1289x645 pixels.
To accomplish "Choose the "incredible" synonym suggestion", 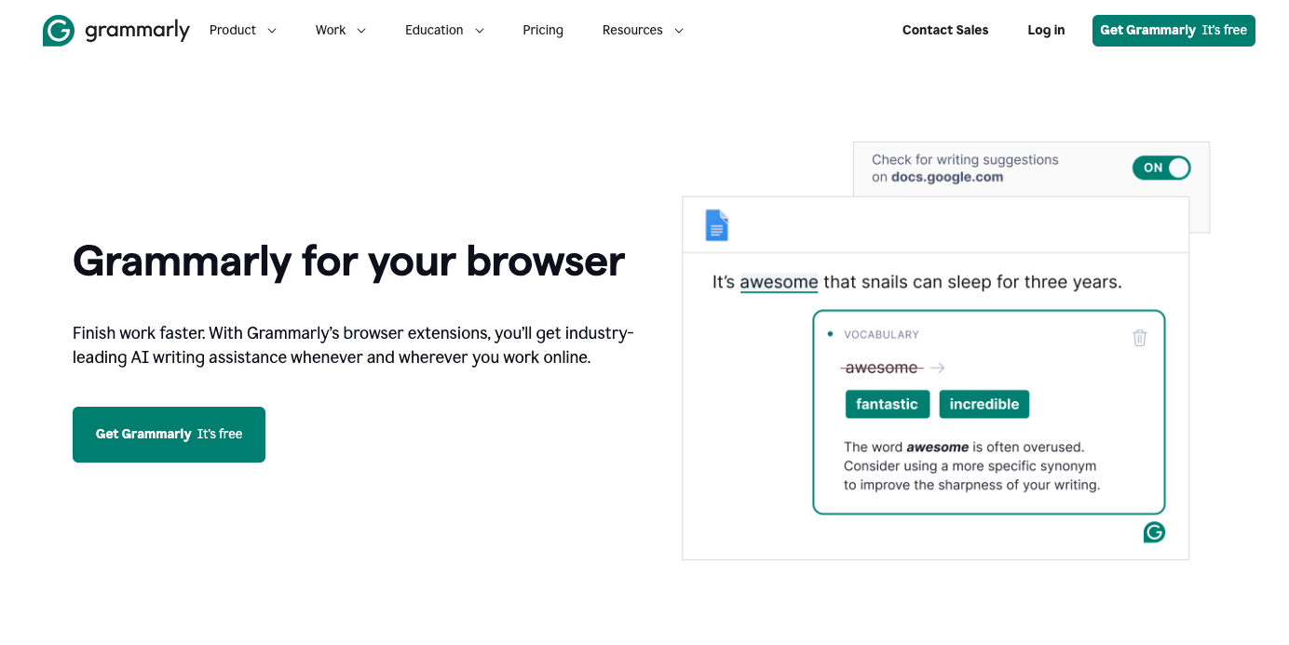I will [x=984, y=404].
